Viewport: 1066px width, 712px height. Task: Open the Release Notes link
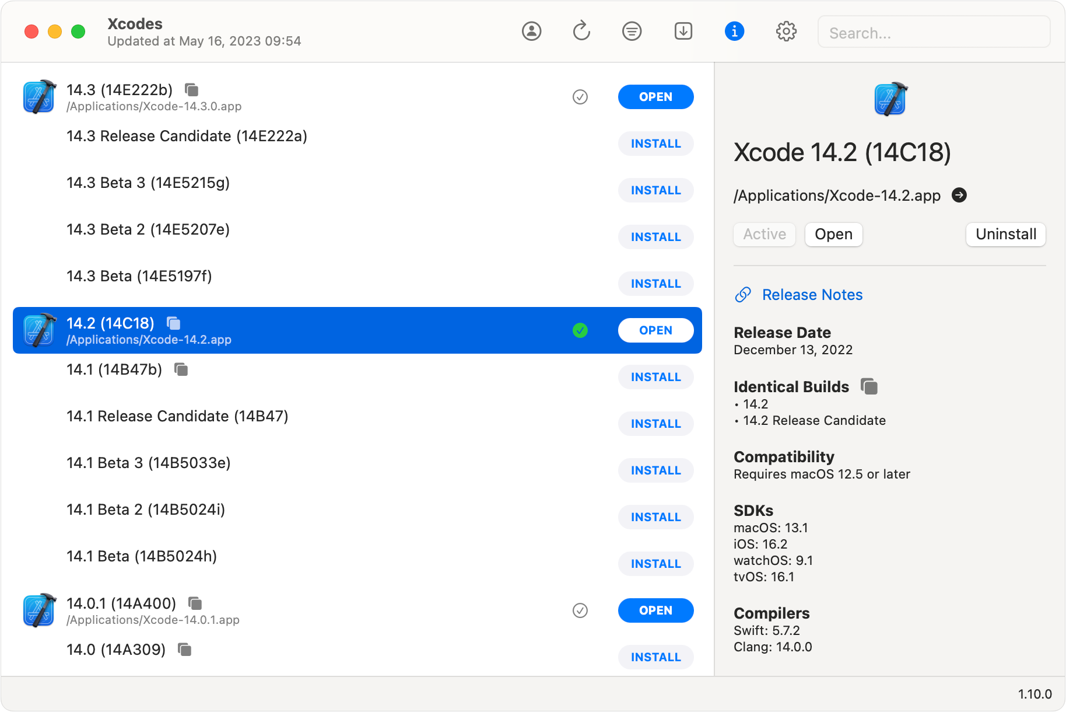pos(812,295)
